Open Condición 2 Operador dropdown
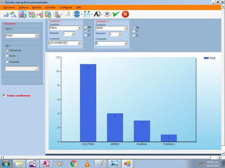Viewport: 225px width, 168px height. point(120,34)
